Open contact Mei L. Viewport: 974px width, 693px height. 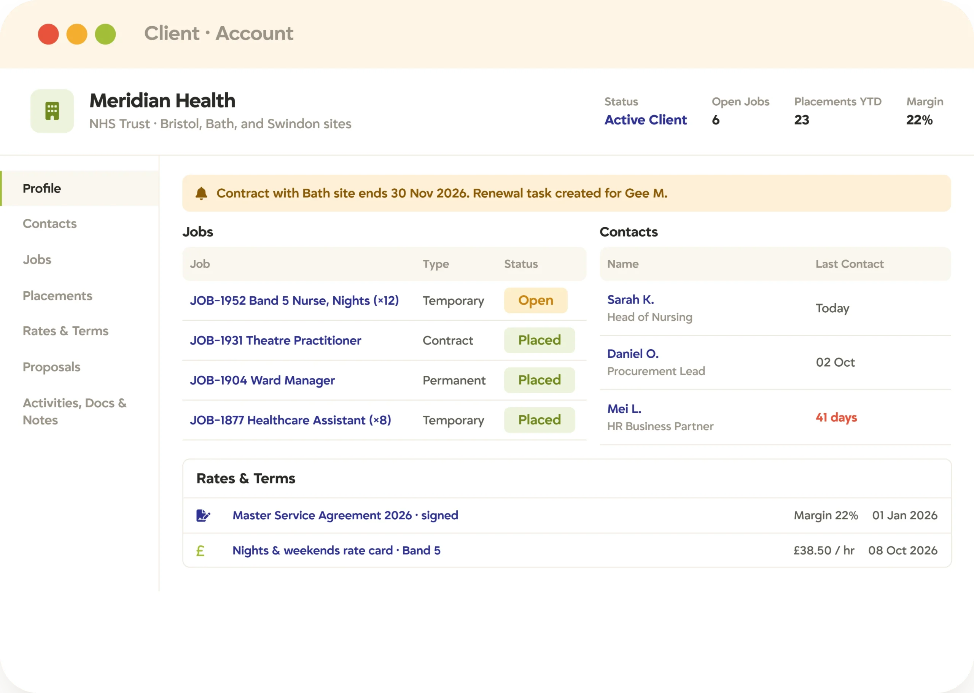(x=624, y=409)
